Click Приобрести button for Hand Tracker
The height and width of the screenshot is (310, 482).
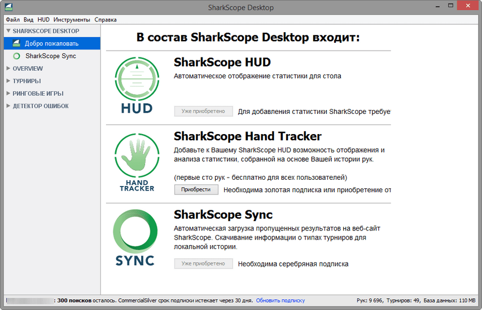coord(196,189)
